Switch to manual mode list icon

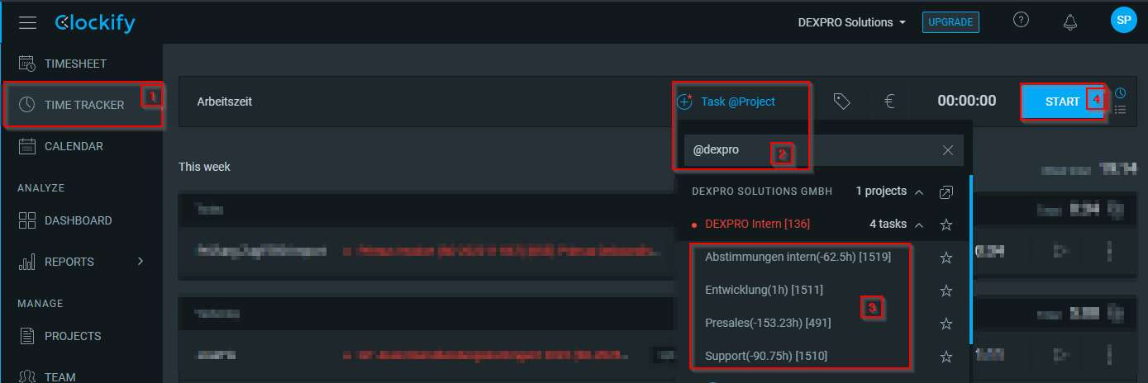(x=1121, y=110)
